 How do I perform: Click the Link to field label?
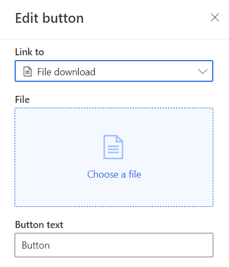tap(30, 52)
